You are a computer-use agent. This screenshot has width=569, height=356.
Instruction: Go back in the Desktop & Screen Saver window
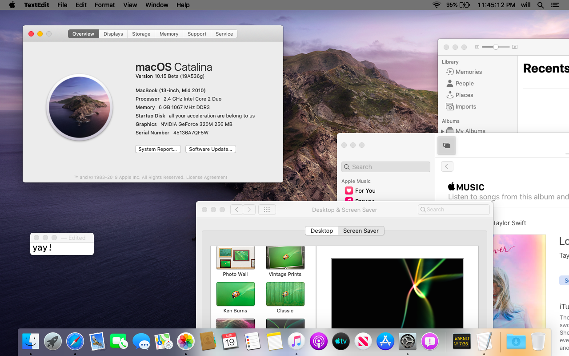click(236, 210)
